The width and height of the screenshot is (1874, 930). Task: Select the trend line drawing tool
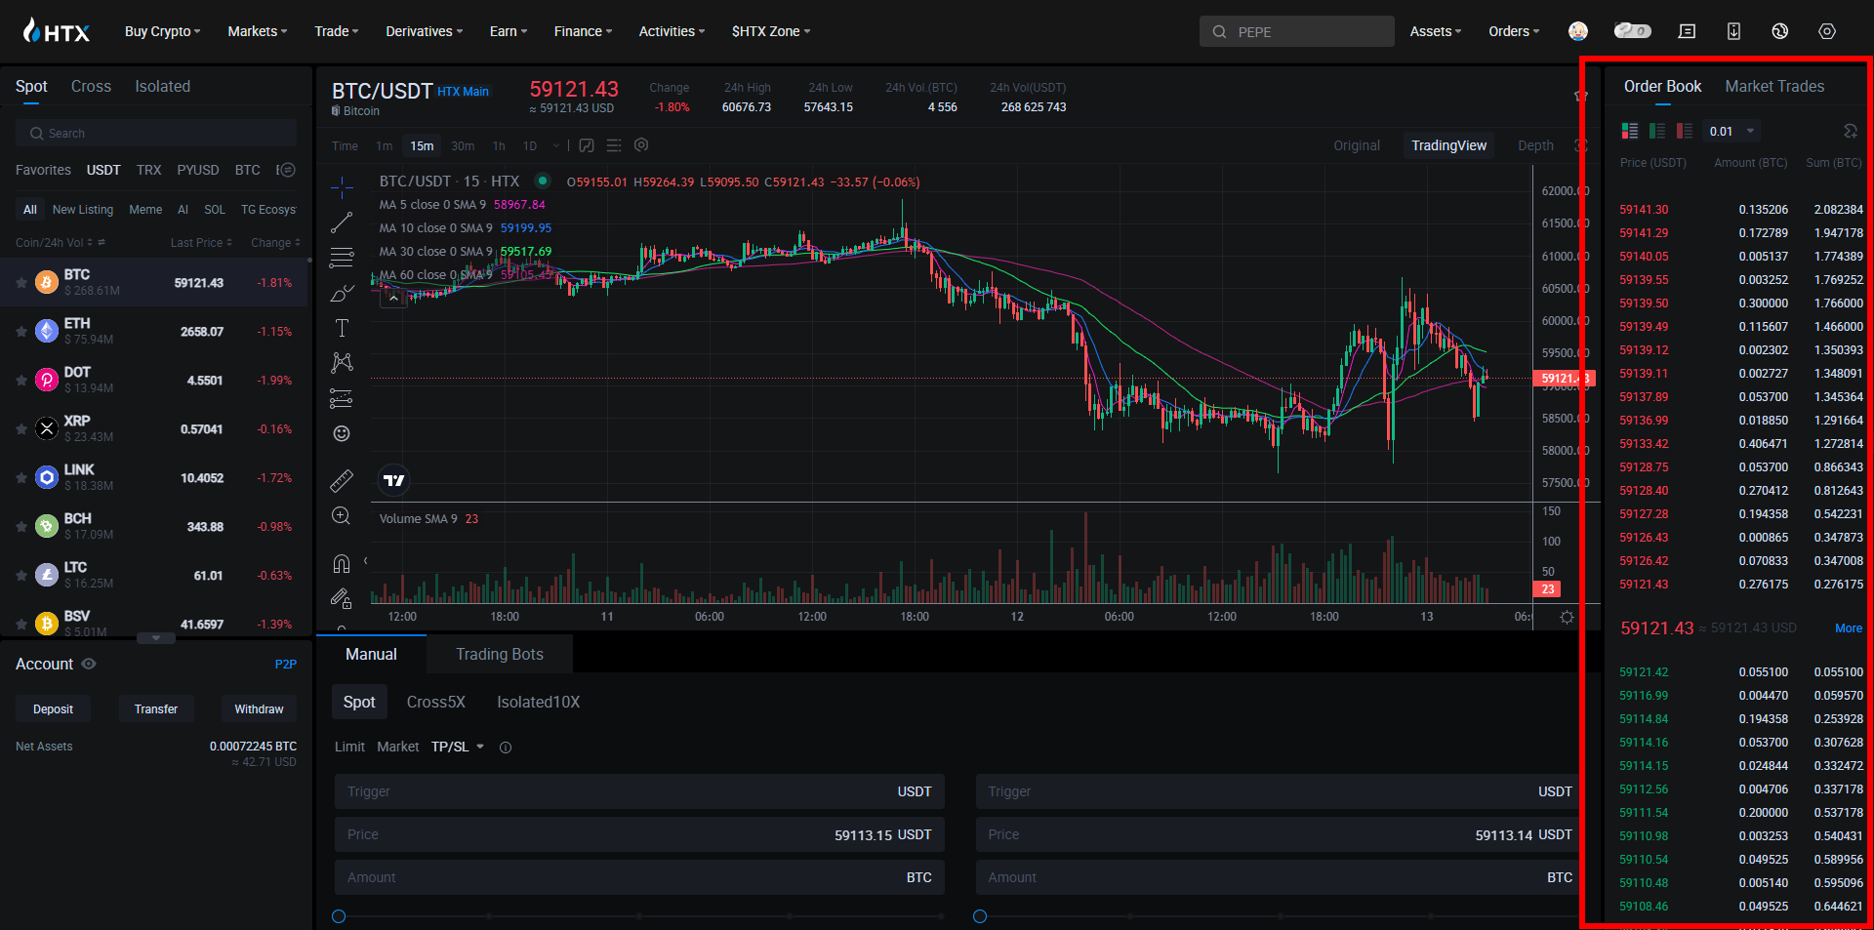click(342, 223)
